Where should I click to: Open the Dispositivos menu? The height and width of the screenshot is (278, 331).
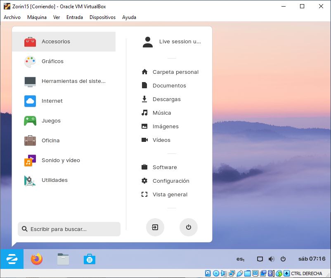[102, 17]
